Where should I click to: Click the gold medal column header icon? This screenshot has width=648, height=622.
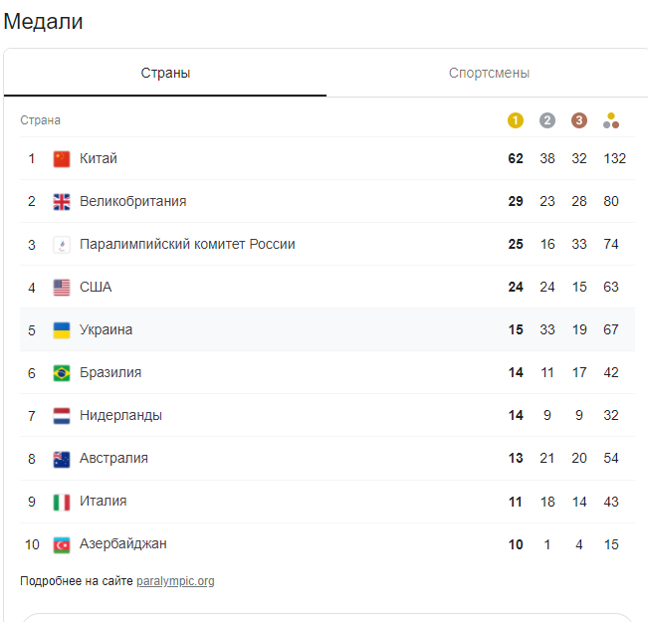click(x=516, y=120)
